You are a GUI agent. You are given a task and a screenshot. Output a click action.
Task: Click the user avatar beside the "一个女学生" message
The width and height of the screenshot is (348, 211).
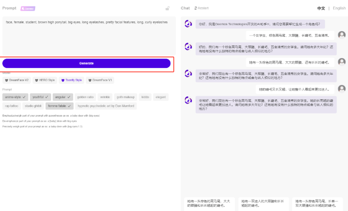pyautogui.click(x=341, y=35)
